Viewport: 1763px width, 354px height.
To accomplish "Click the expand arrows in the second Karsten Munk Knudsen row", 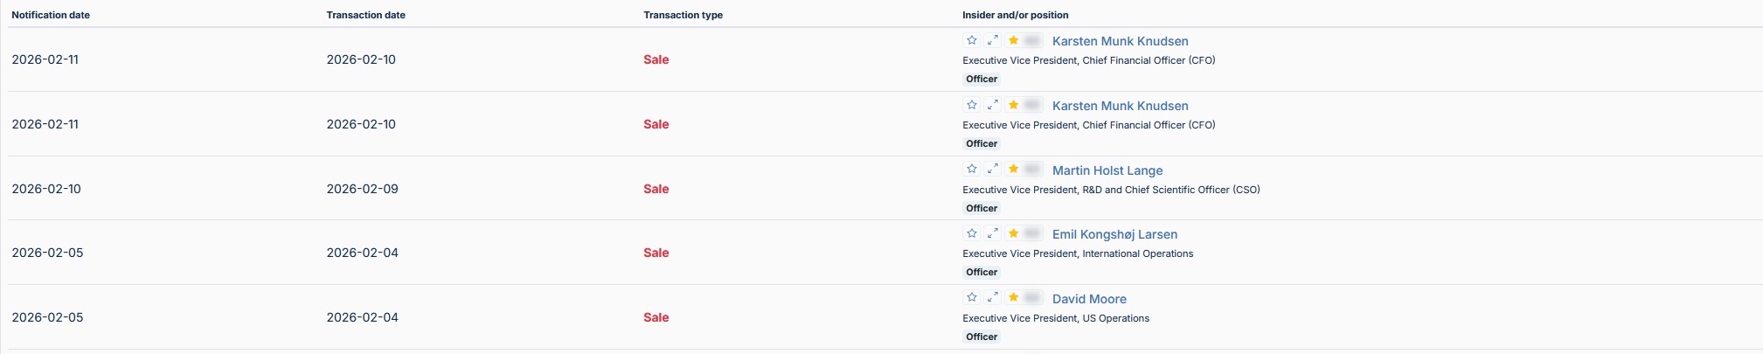I will pos(992,105).
